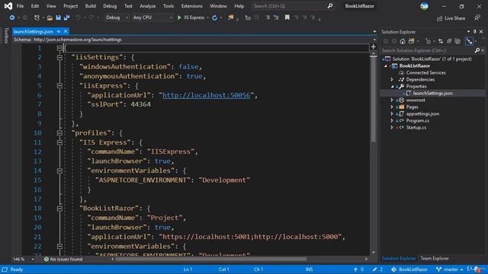Open the http://localhost:50056 link
This screenshot has height=274, width=488.
(207, 95)
